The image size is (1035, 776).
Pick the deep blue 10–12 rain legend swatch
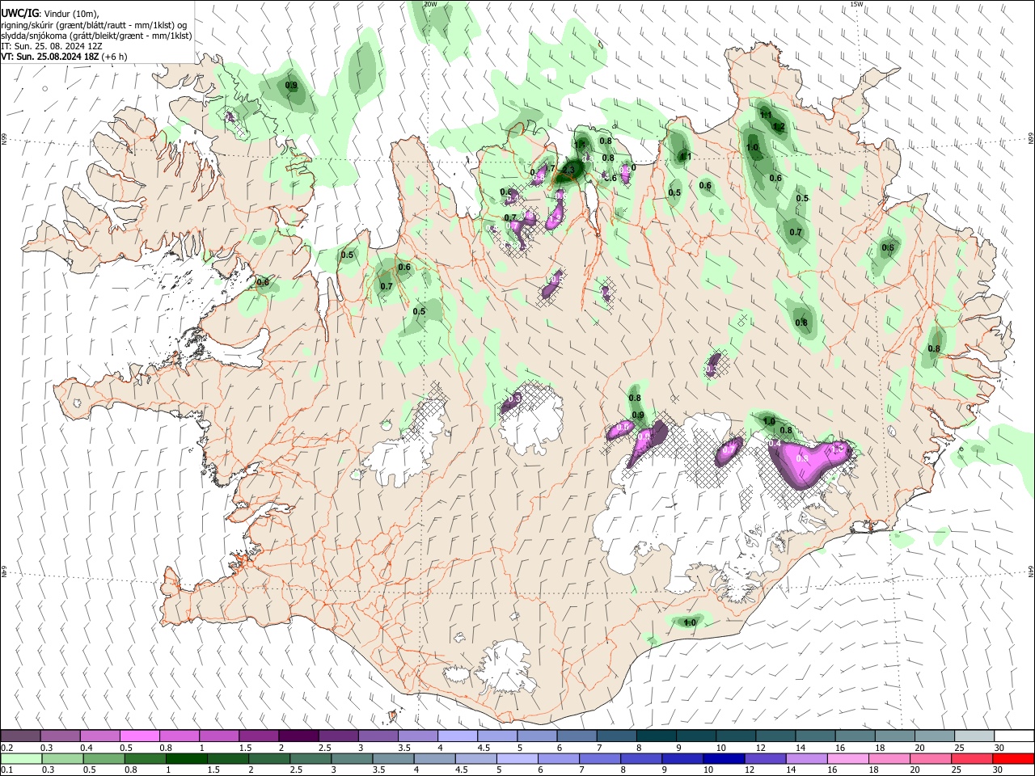pos(722,758)
